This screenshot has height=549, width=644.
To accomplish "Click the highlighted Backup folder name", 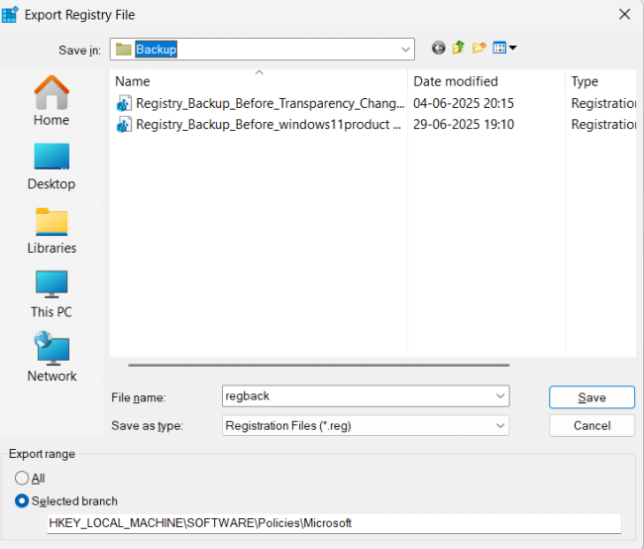I will (157, 50).
